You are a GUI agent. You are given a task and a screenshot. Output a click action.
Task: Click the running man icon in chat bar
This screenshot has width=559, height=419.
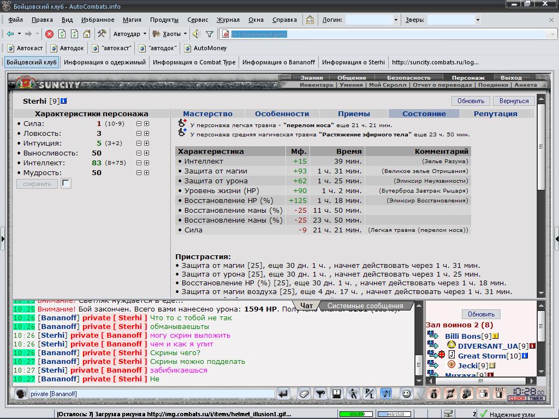point(353,394)
